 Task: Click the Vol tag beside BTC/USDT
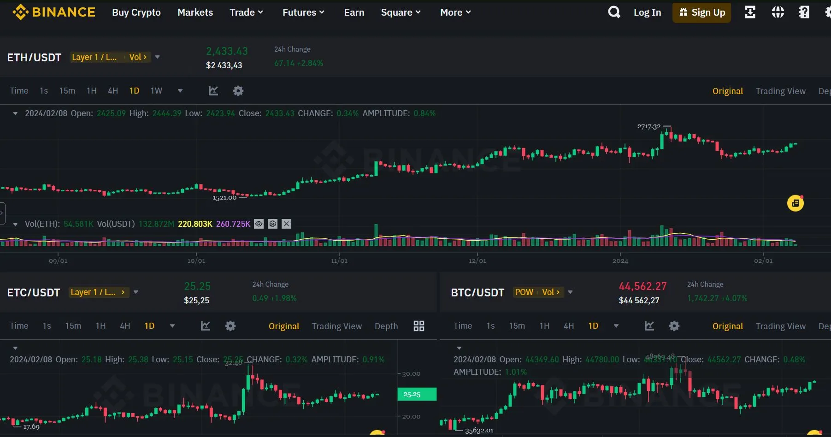click(551, 292)
